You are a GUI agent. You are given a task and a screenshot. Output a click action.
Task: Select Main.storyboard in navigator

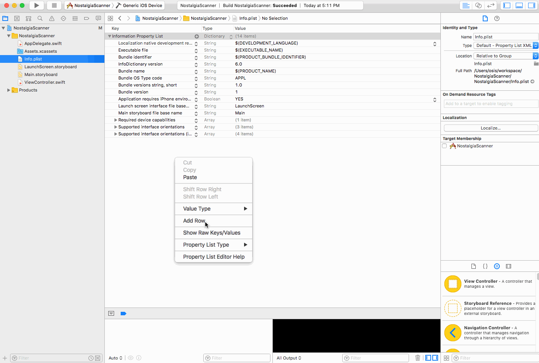pos(41,74)
